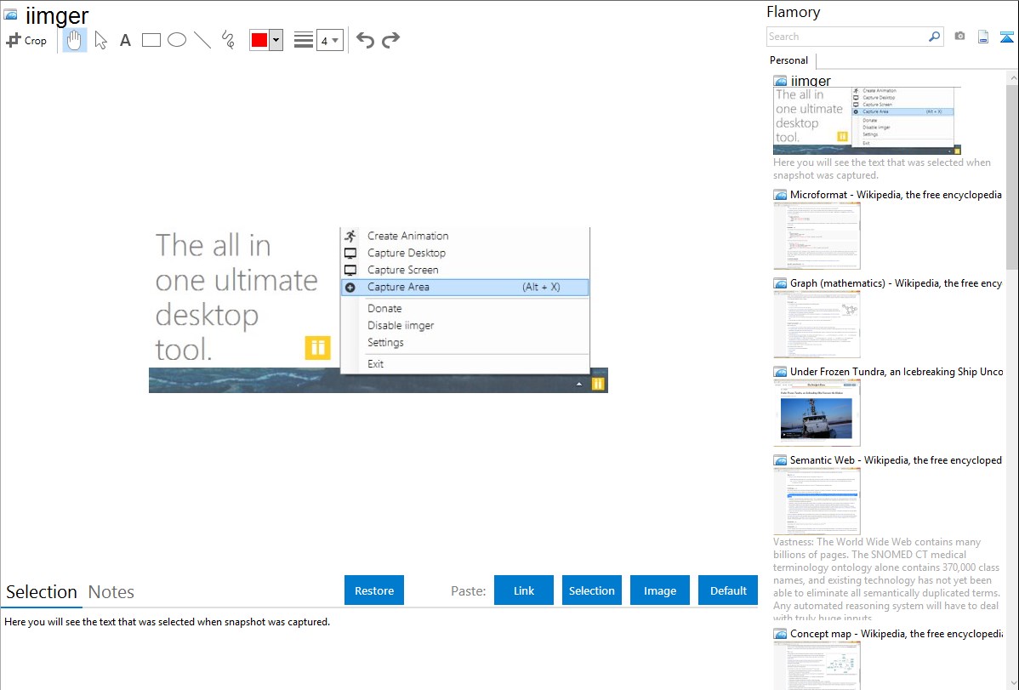
Task: Choose the Text annotation tool
Action: click(125, 41)
